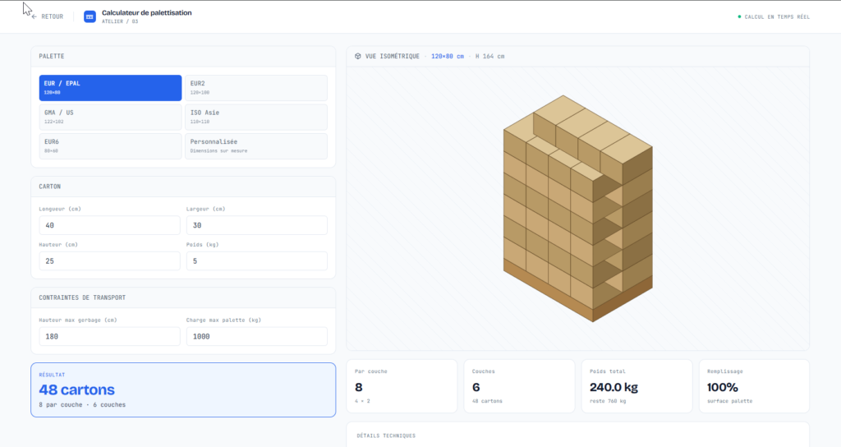Click the '4 × 2' layout text
This screenshot has height=447, width=841.
(x=362, y=401)
